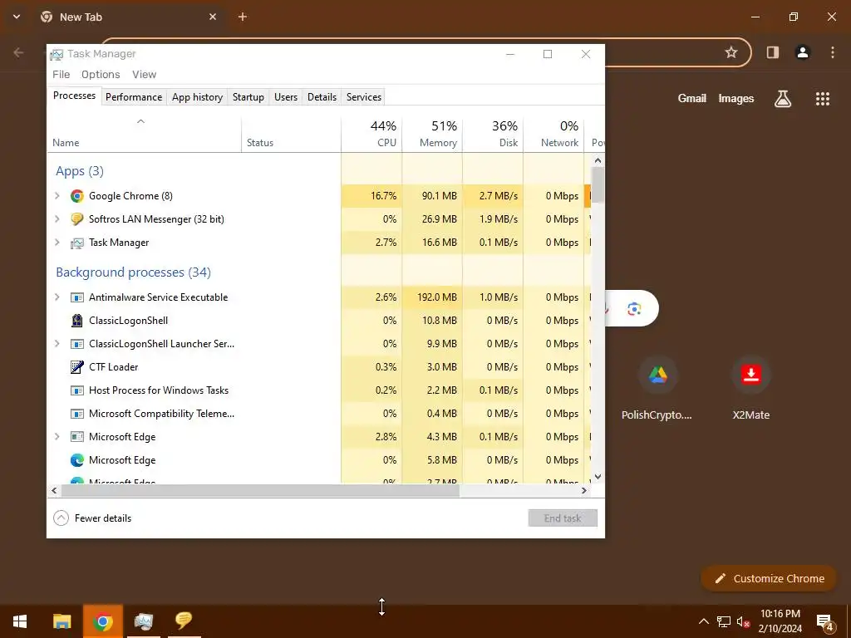Image resolution: width=851 pixels, height=638 pixels.
Task: Open the Gmail link
Action: (691, 98)
